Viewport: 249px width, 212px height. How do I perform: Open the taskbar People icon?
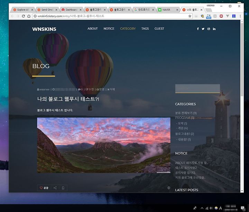tap(195, 208)
